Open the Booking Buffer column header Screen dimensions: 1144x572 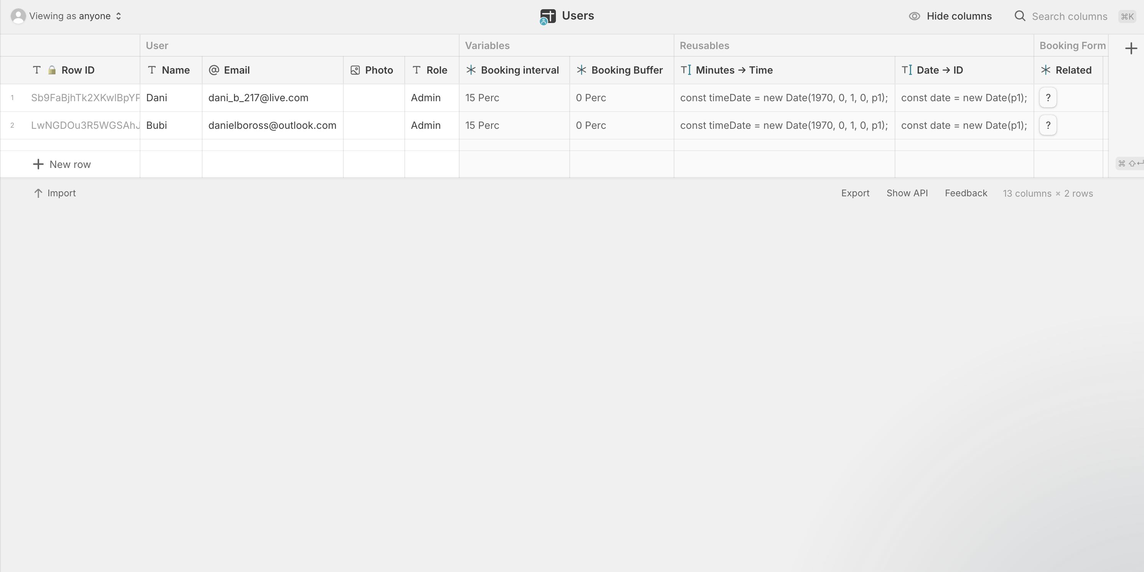(622, 70)
